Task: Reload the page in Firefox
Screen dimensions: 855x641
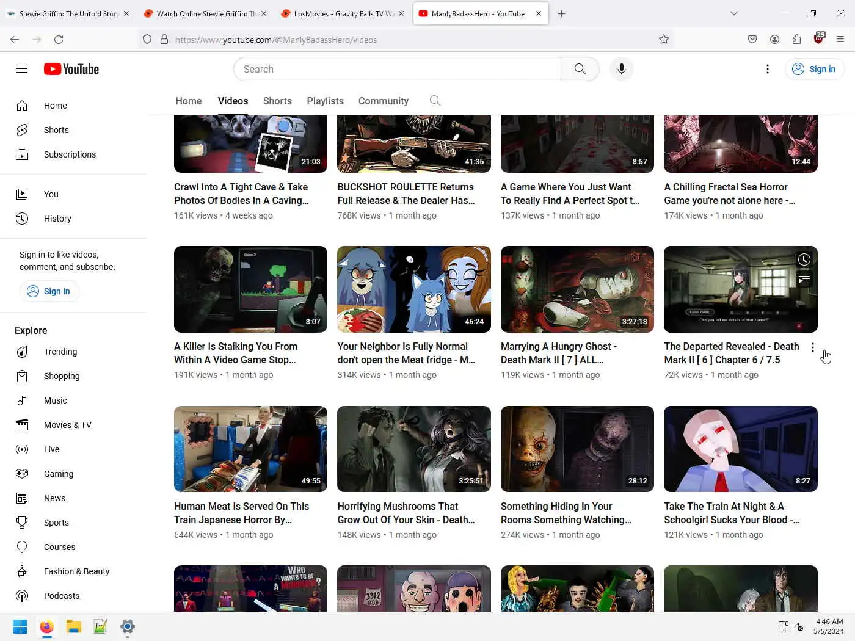Action: pyautogui.click(x=59, y=40)
